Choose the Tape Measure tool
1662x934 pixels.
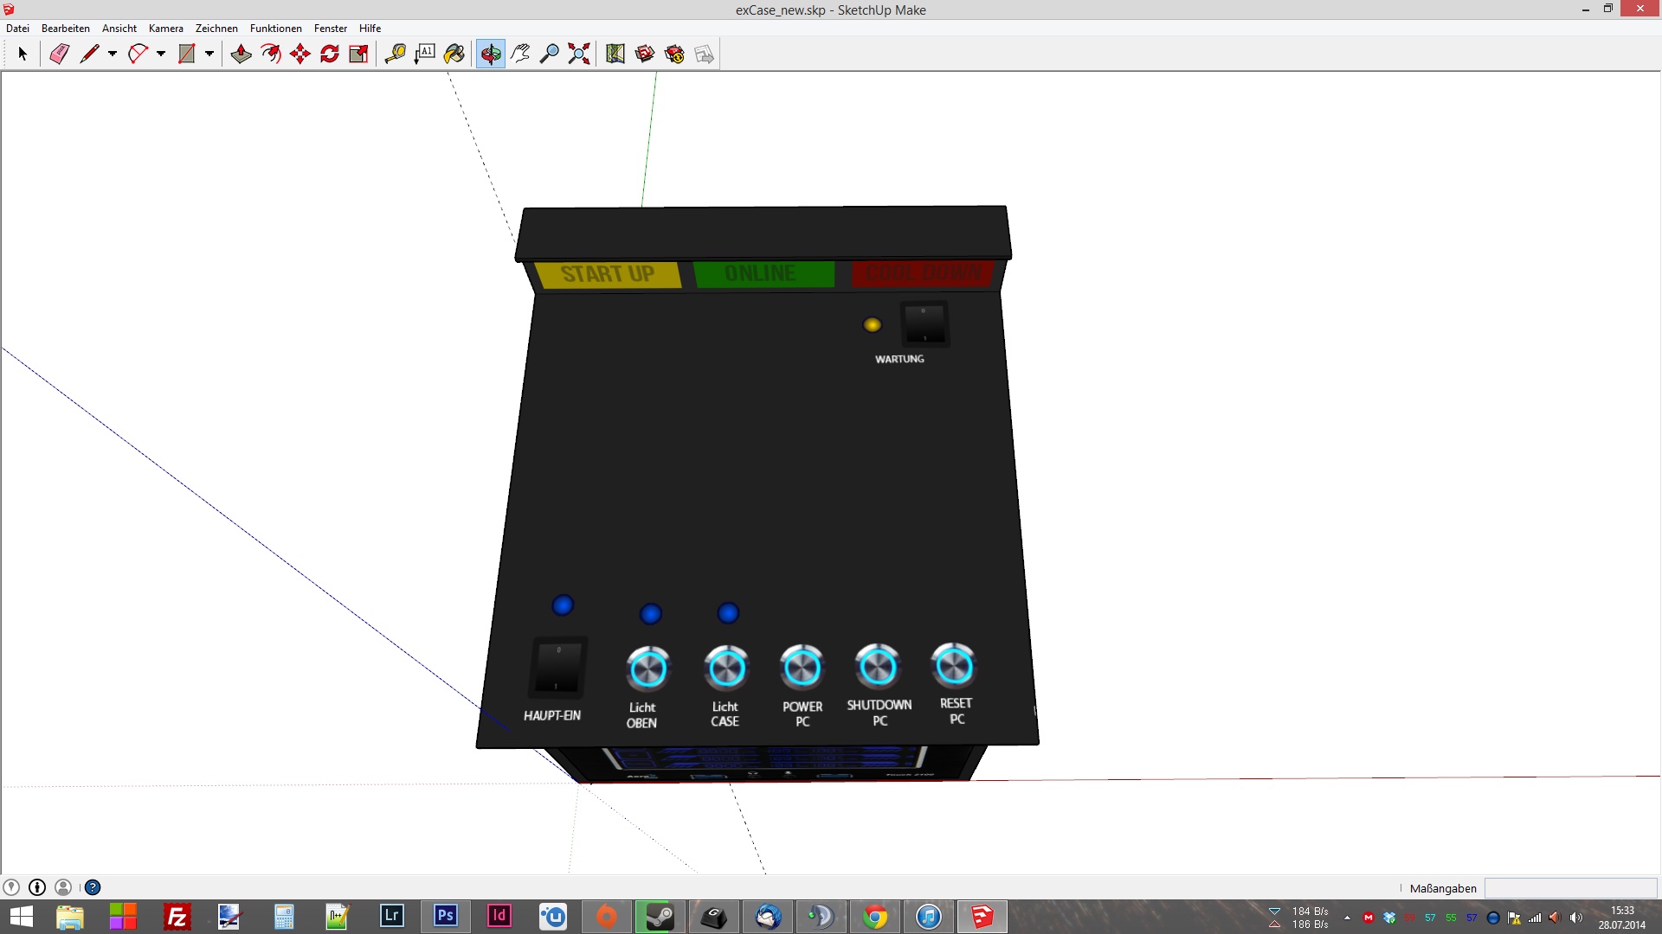click(x=395, y=54)
